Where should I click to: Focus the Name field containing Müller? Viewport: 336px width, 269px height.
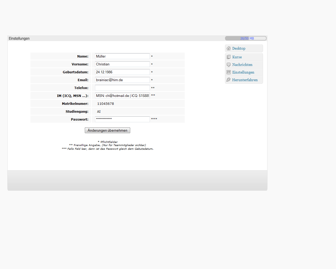click(122, 56)
